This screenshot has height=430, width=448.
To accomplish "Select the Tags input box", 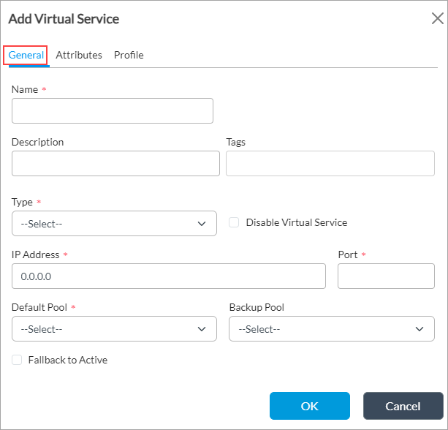I will 330,164.
